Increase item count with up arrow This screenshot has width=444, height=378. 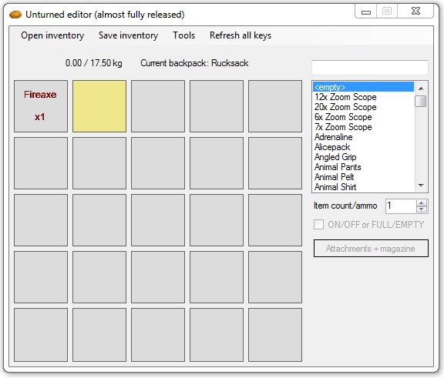click(x=422, y=203)
